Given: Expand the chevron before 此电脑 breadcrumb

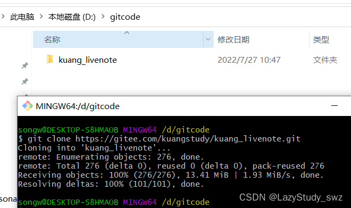Looking at the screenshot, I should coord(3,16).
